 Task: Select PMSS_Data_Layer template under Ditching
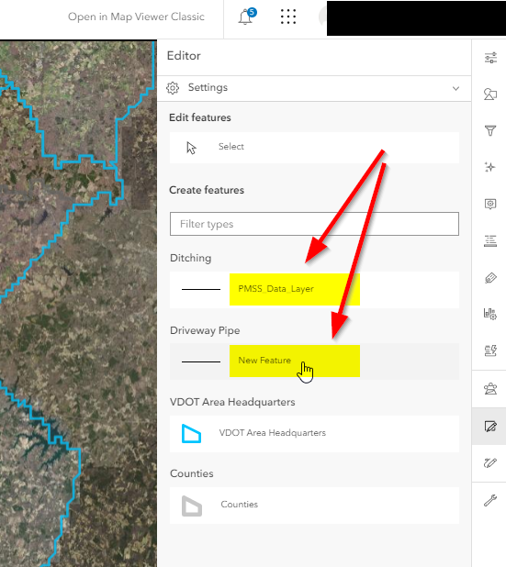pos(314,290)
